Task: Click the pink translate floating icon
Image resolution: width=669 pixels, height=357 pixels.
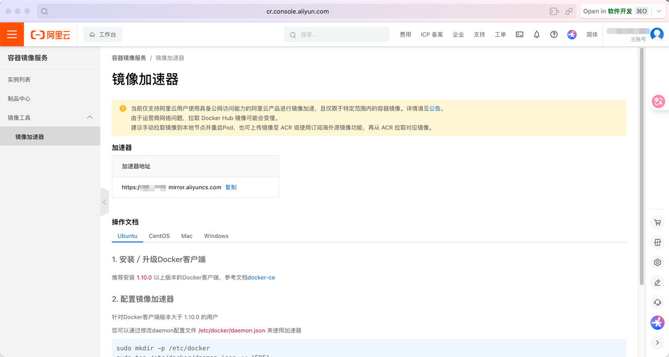Action: coord(658,101)
